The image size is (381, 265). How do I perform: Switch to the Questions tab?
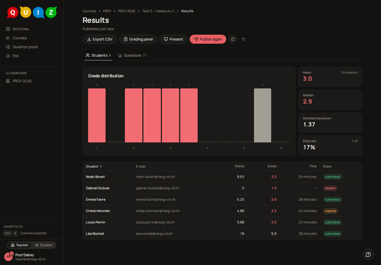[x=132, y=55]
